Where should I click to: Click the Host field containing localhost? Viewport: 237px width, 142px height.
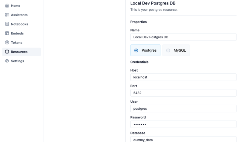(183, 77)
